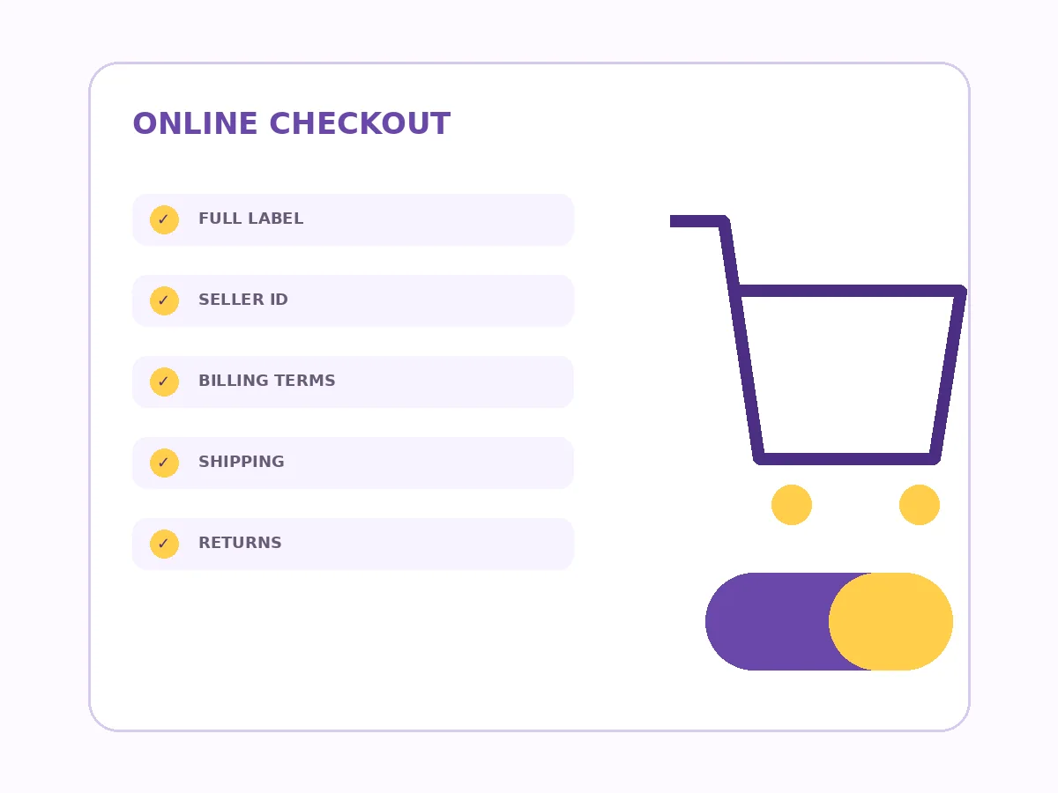
Task: Click the checkmark icon beside Seller ID
Action: (x=164, y=300)
